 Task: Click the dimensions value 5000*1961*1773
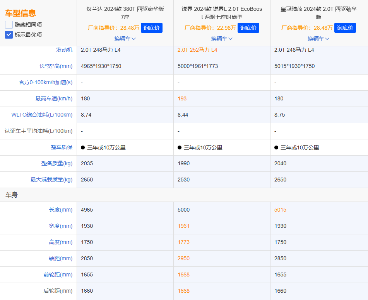(198, 66)
